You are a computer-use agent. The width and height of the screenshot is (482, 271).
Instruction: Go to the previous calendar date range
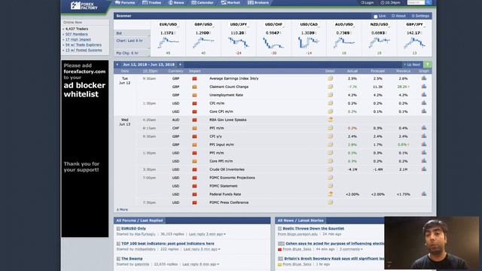point(117,65)
